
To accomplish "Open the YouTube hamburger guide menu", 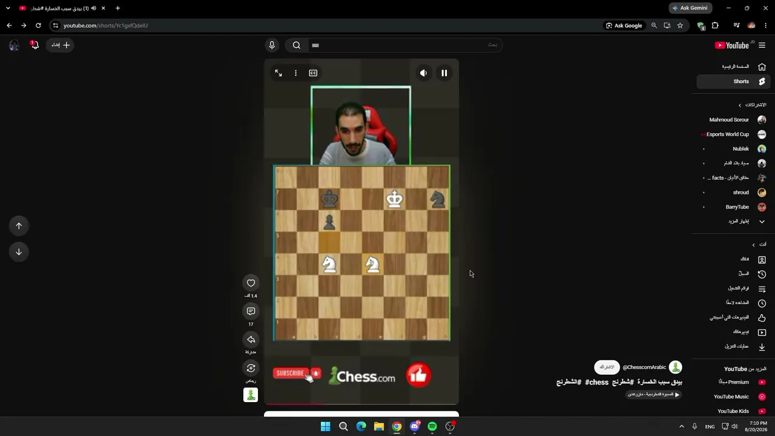I will click(762, 45).
